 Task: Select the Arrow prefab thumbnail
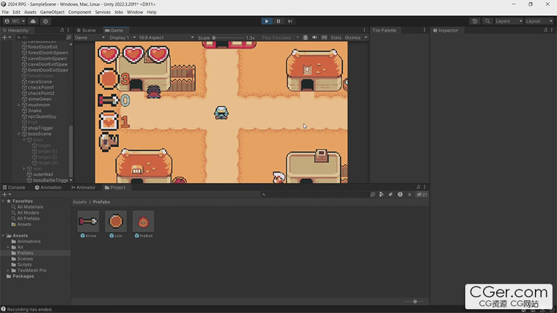(88, 221)
